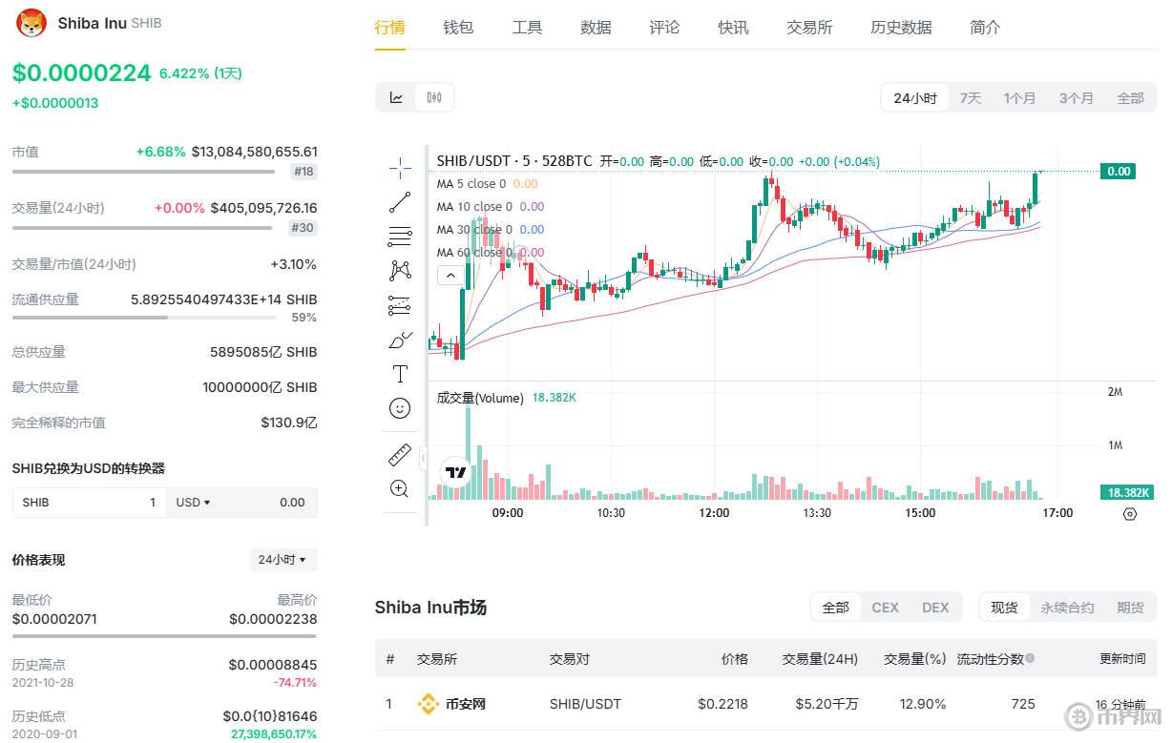Open the 钱包 tab
Viewport: 1172px width, 743px height.
point(458,28)
